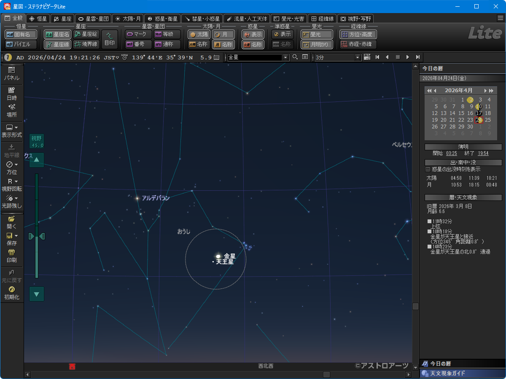The height and width of the screenshot is (379, 506).
Task: Click the 目印 marker button
Action: [110, 39]
